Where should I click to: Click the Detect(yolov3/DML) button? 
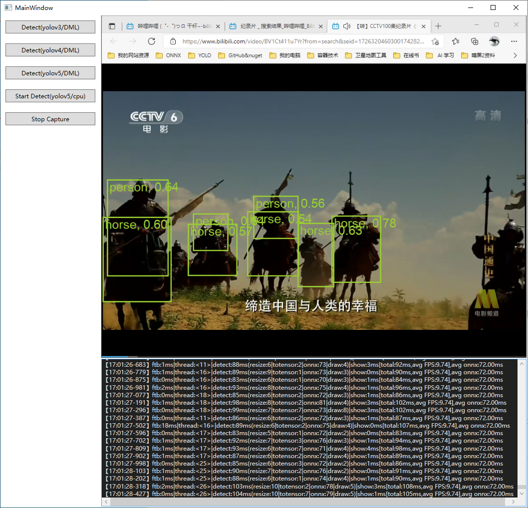pyautogui.click(x=50, y=27)
